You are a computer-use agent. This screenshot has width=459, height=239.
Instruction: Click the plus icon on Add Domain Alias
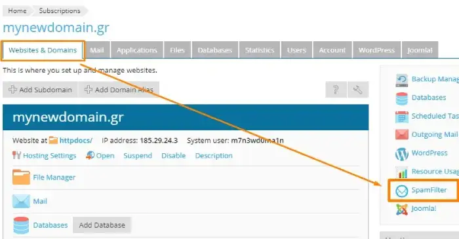point(88,89)
